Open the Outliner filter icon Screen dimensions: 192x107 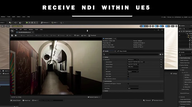[x=181, y=29]
